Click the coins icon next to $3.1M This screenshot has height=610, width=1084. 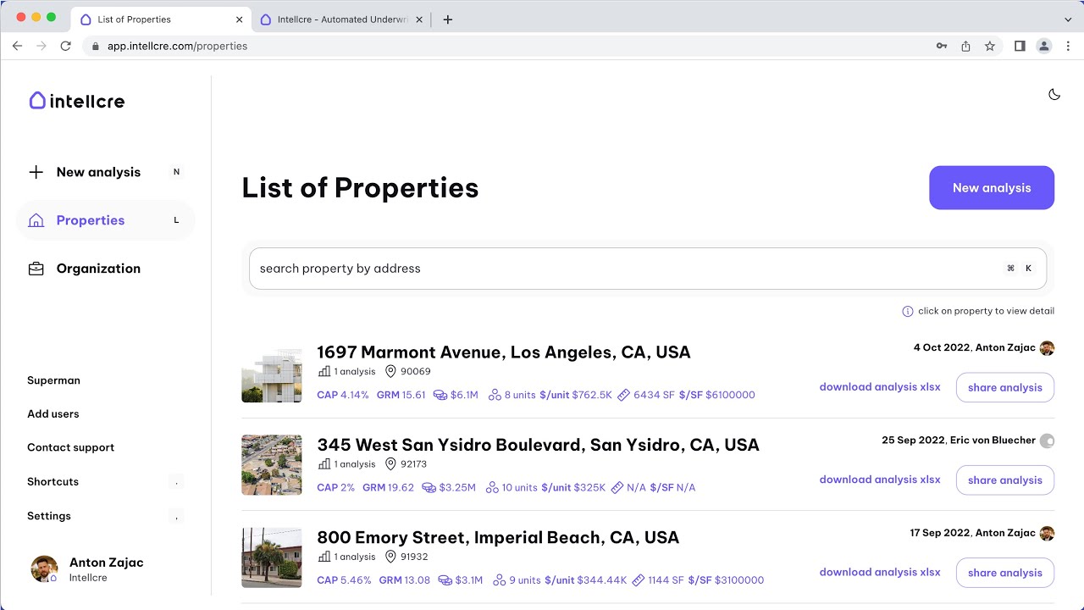(x=445, y=580)
